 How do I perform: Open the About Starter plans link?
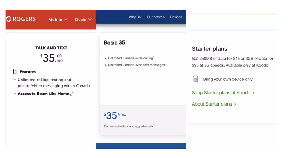[x=214, y=104]
